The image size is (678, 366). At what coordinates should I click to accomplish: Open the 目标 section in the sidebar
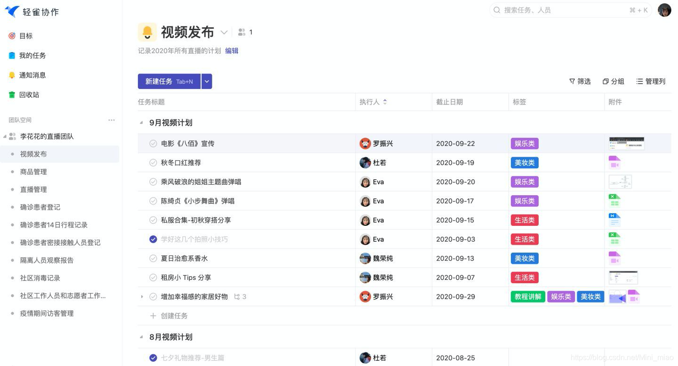(x=25, y=36)
